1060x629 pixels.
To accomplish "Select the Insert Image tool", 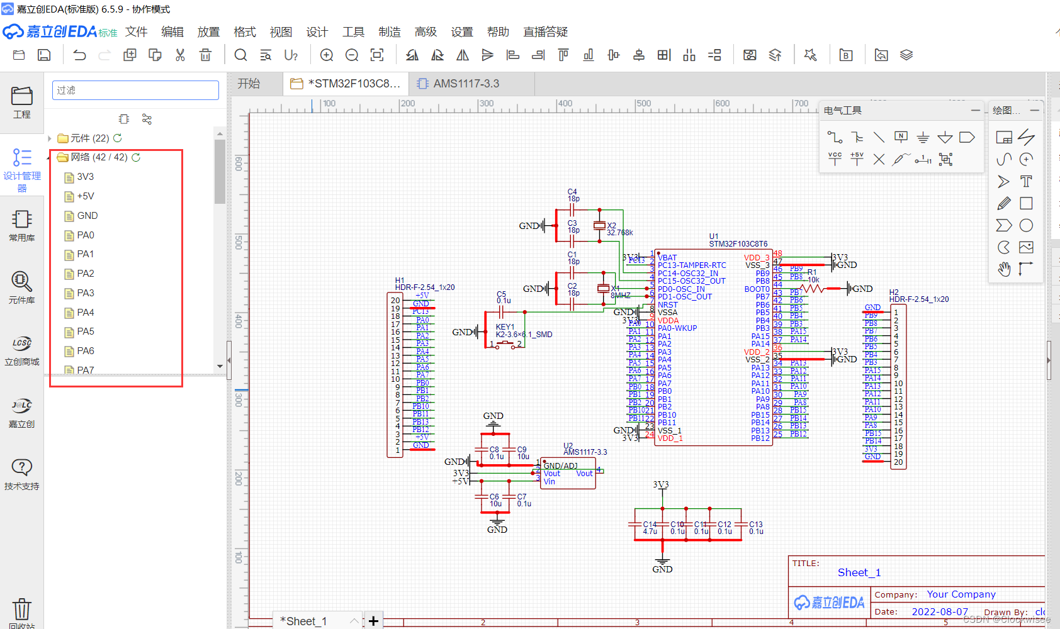I will pos(1026,247).
